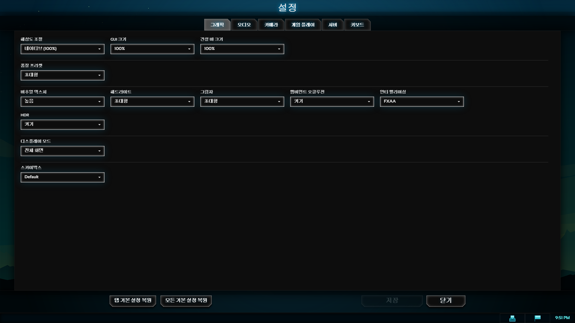Open the 해상도 조절 resolution dropdown

(62, 49)
